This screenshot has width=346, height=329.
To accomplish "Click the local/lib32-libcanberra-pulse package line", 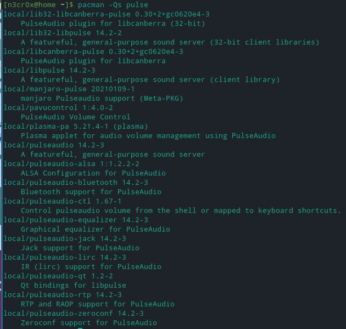I will coord(93,14).
